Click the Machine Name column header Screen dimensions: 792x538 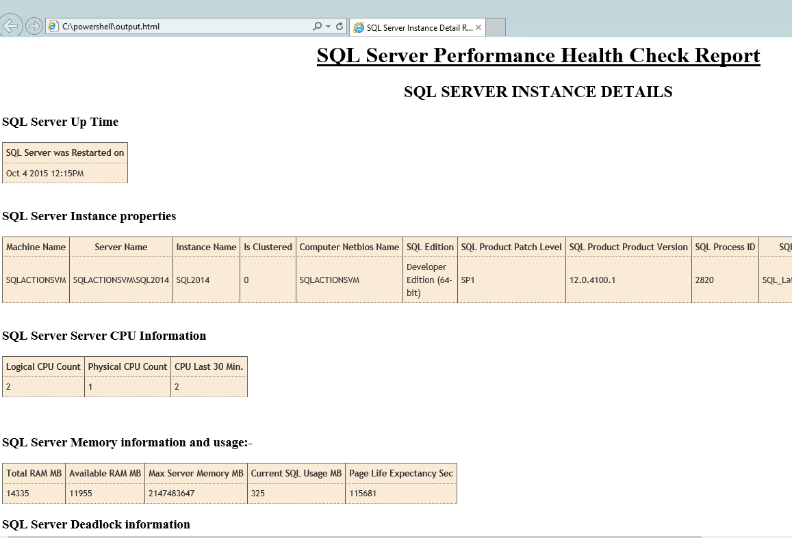(36, 247)
